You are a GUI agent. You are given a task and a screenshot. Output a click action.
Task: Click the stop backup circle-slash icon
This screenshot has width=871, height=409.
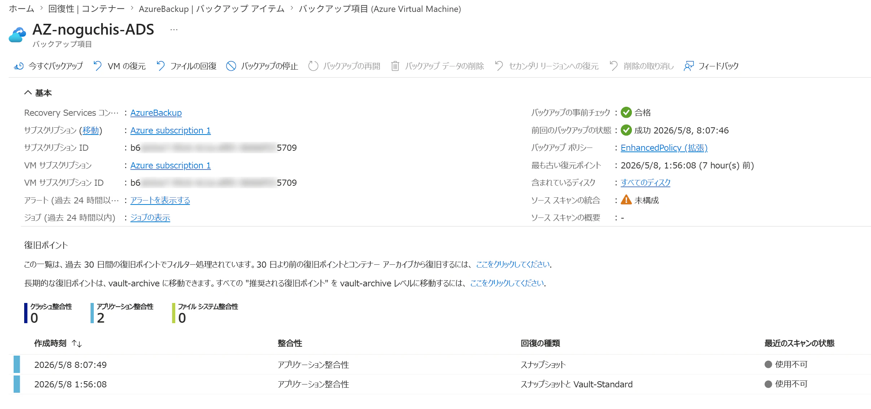[x=231, y=66]
